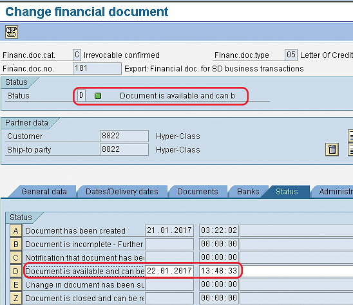
Task: Select status A Document has been created
Action: click(x=15, y=231)
